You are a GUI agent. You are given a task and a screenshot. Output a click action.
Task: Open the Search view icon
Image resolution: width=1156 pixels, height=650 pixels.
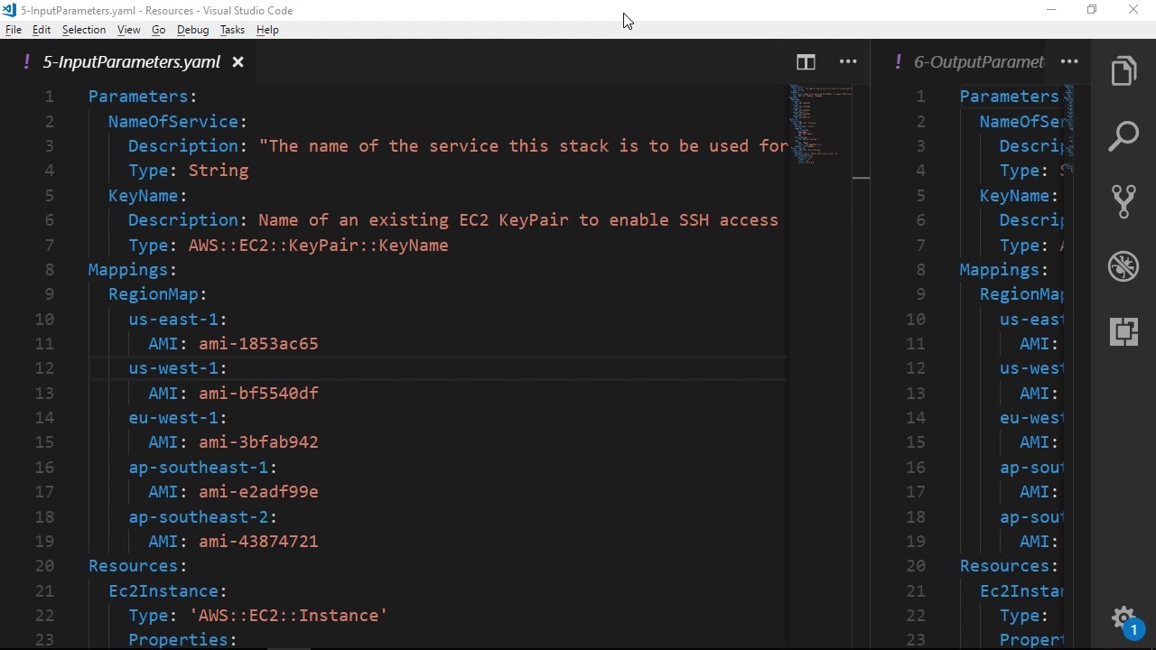[1123, 136]
